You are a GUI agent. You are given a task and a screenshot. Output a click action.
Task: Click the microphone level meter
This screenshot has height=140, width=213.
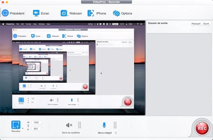pyautogui.click(x=115, y=125)
